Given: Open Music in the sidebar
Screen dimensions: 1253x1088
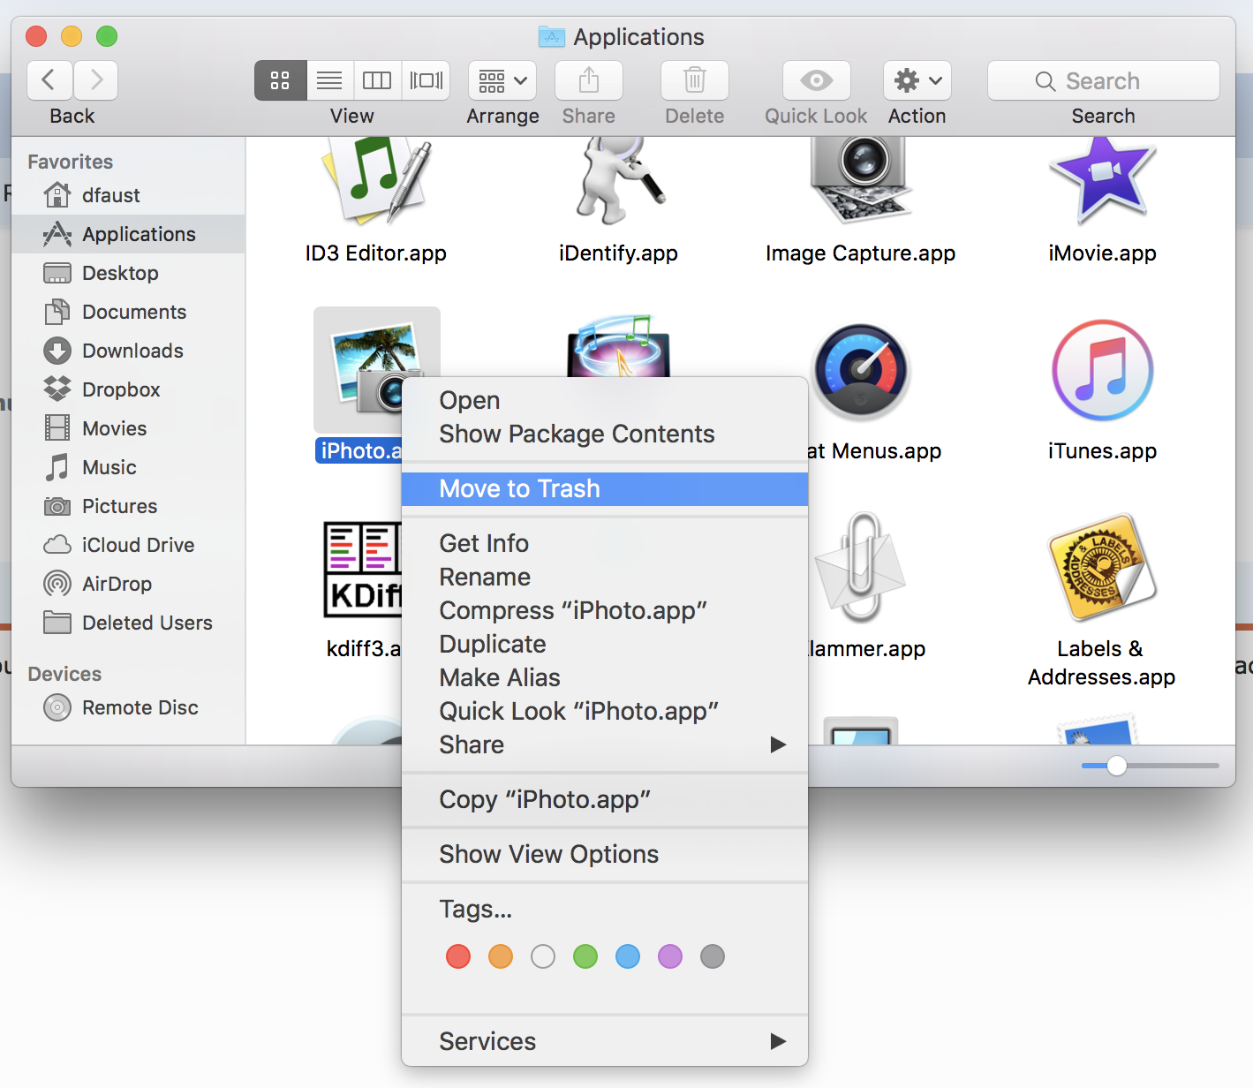Looking at the screenshot, I should click(129, 467).
